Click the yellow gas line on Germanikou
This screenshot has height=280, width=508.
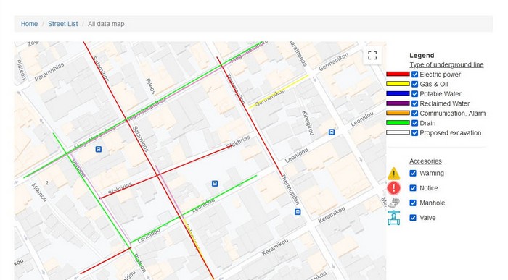click(279, 91)
